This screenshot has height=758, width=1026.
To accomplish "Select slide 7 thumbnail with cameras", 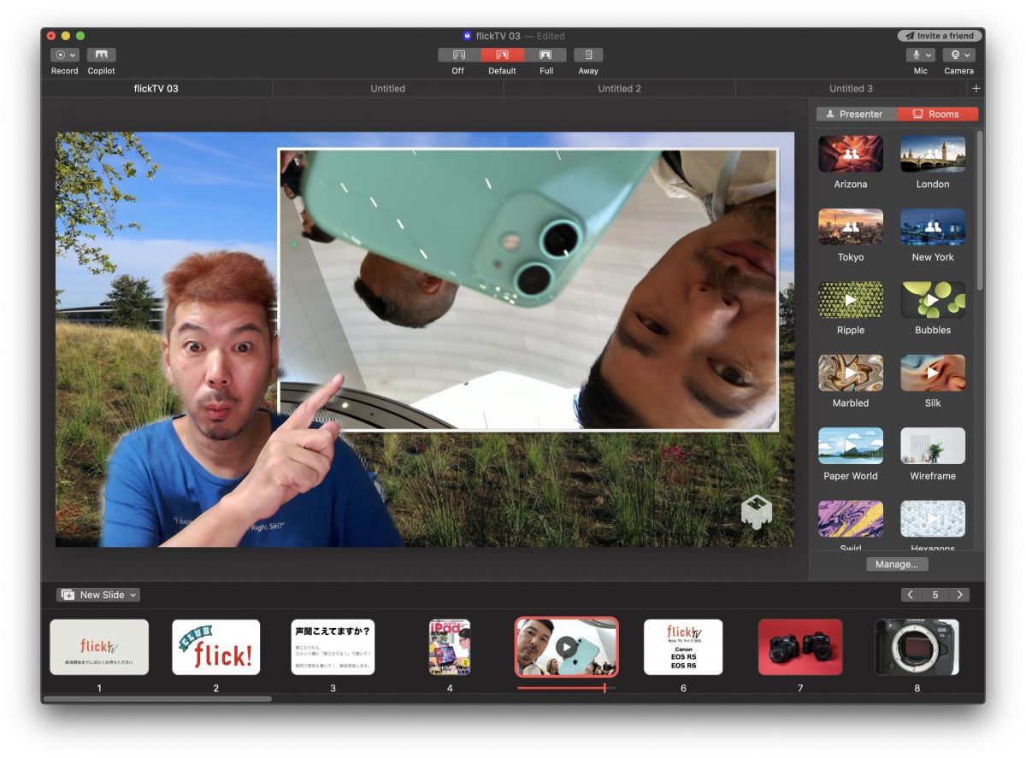I will [x=800, y=647].
